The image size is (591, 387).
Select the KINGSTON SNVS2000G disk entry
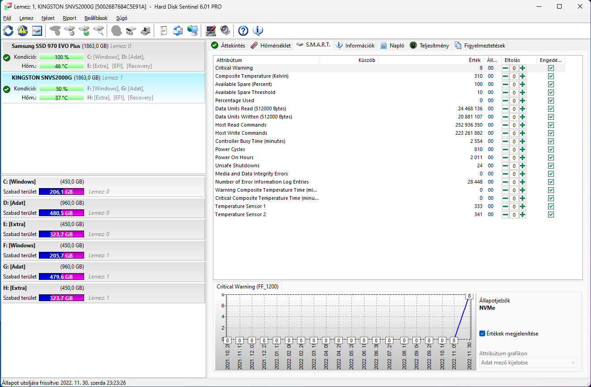coord(104,88)
